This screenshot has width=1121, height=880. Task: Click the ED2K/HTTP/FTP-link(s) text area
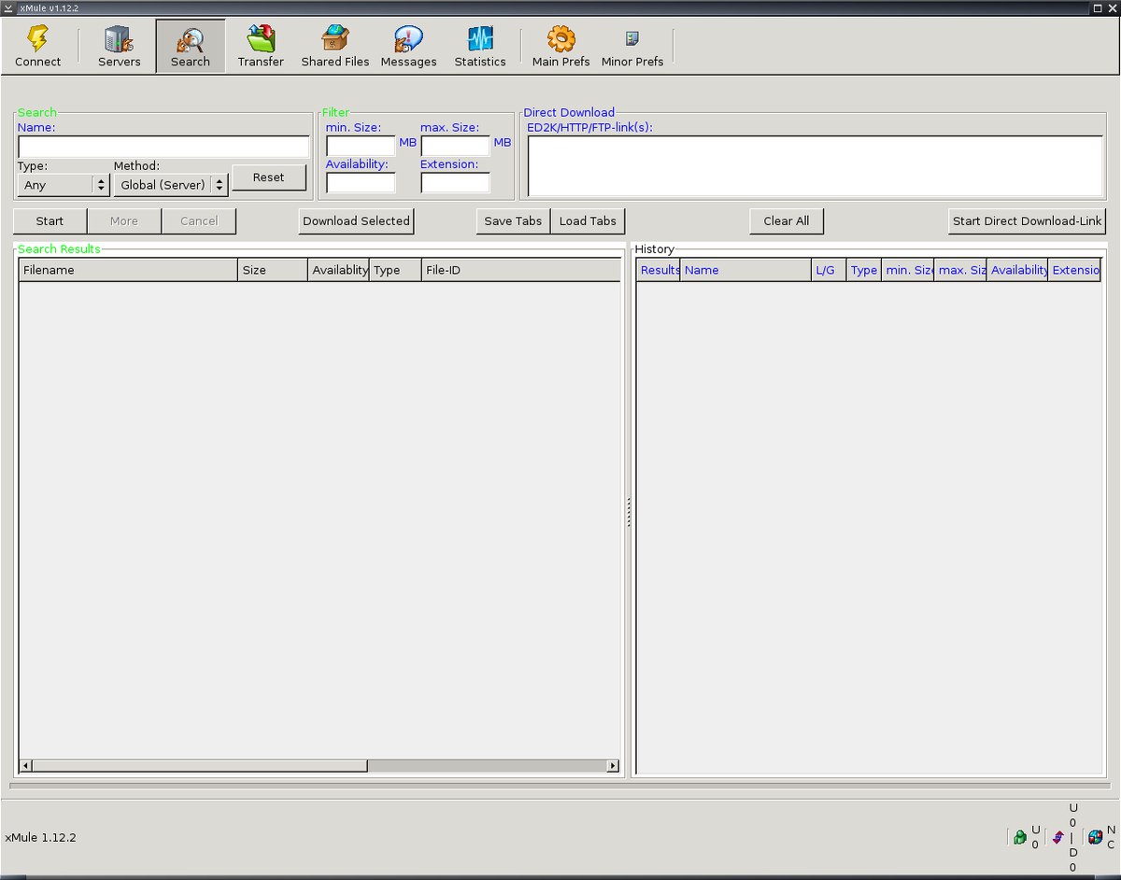pos(816,166)
